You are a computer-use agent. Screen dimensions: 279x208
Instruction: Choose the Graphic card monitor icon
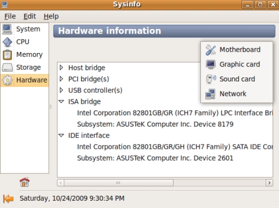pyautogui.click(x=210, y=65)
